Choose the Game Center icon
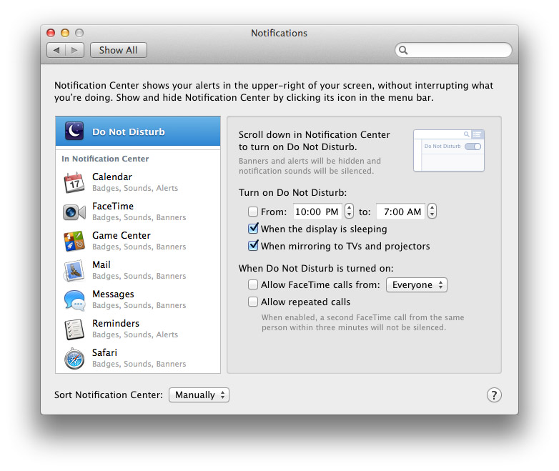Screen dimensions: 559x471 74,241
